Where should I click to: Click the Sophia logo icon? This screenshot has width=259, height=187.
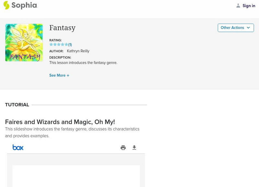6,5
